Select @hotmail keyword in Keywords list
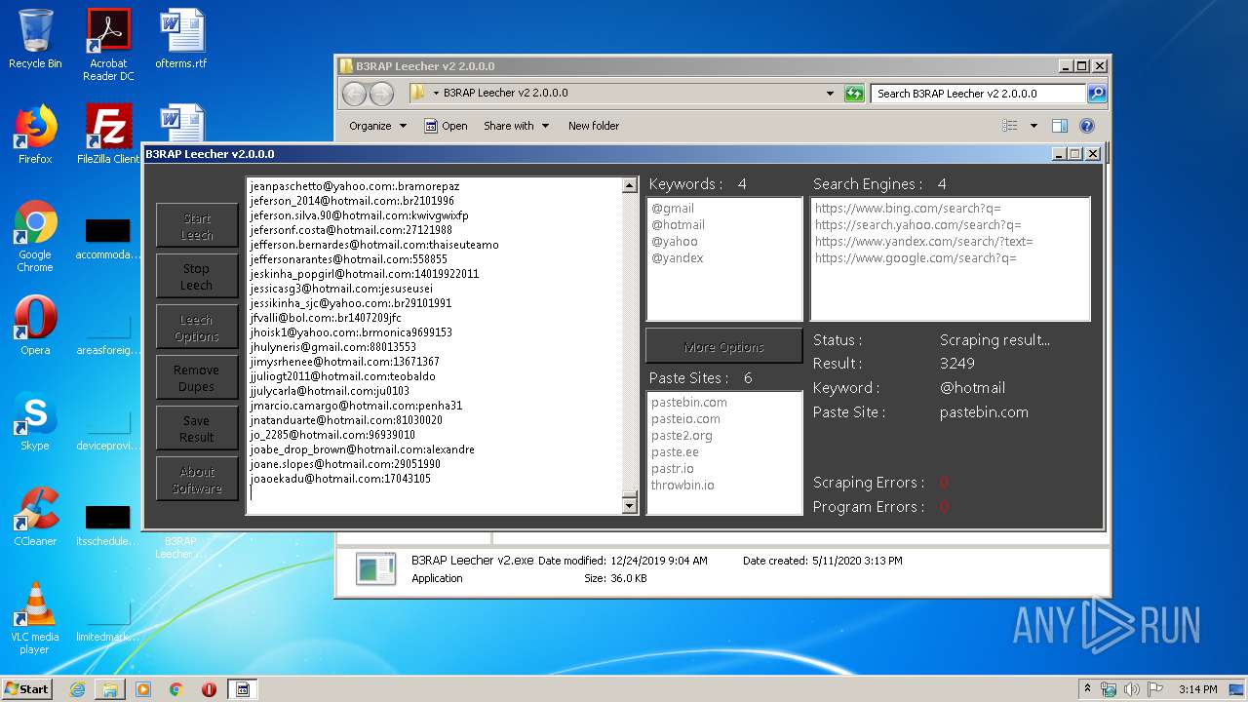The width and height of the screenshot is (1248, 702). (678, 225)
